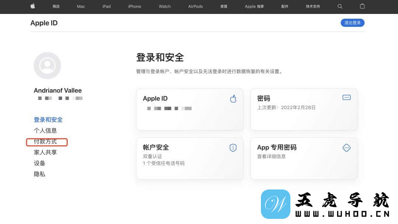Click the Apple logo in menu bar
The height and width of the screenshot is (224, 398).
tap(32, 6)
